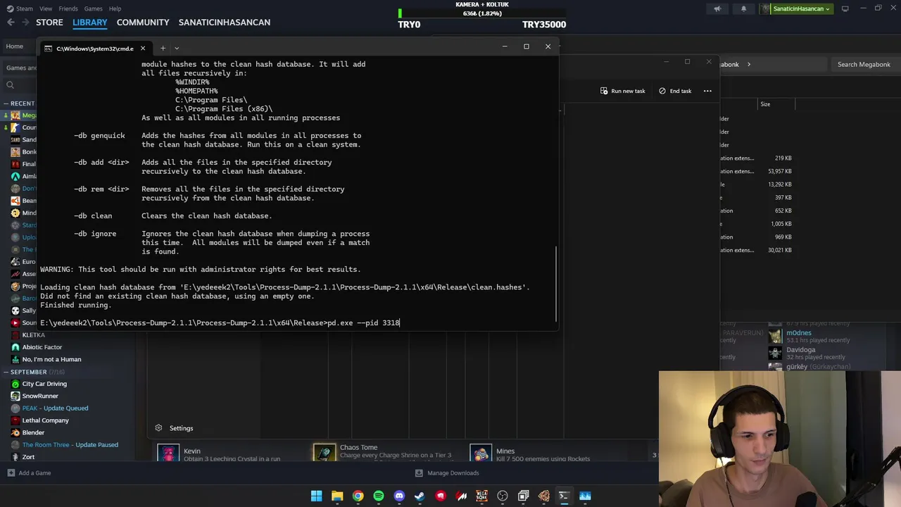
Task: Open the Help menu
Action: click(115, 8)
